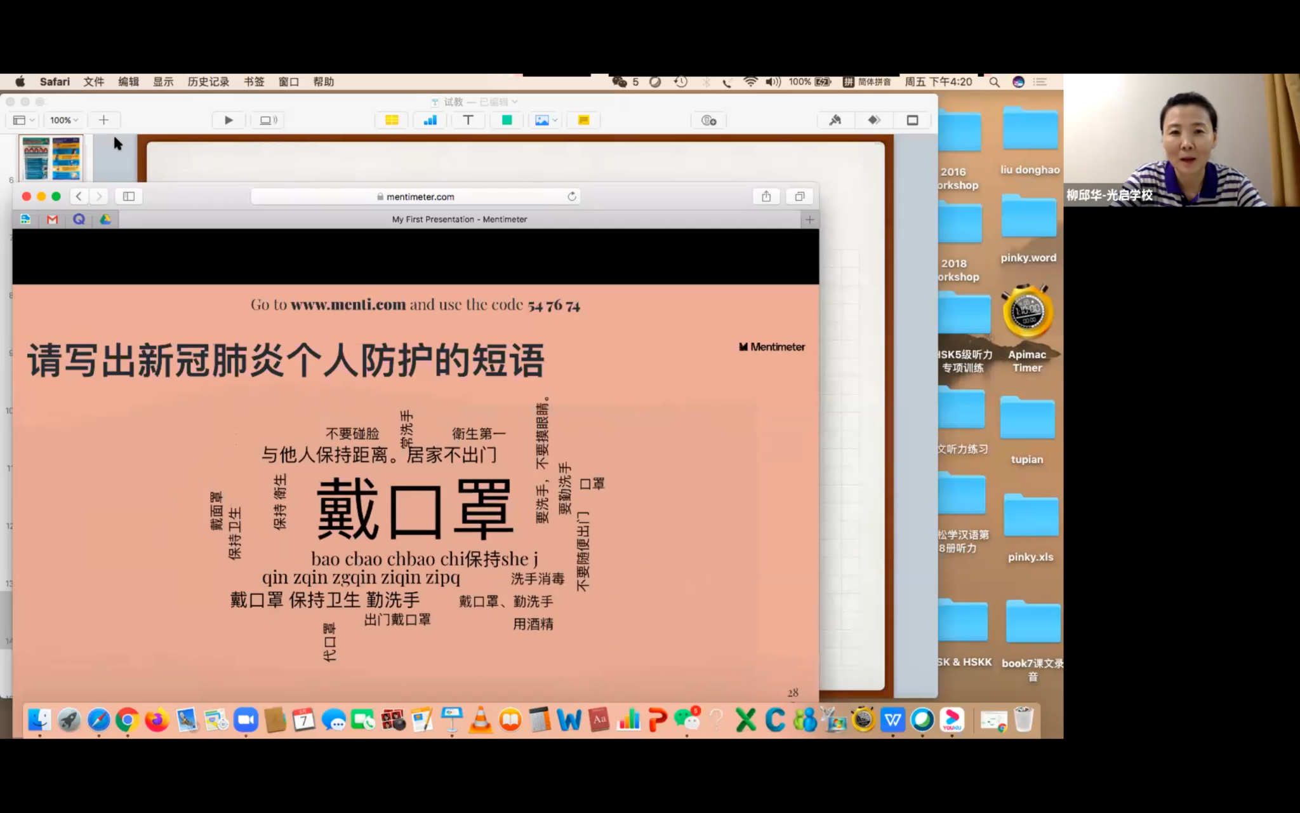
Task: Click the Keynote green Shape tool
Action: tap(507, 120)
